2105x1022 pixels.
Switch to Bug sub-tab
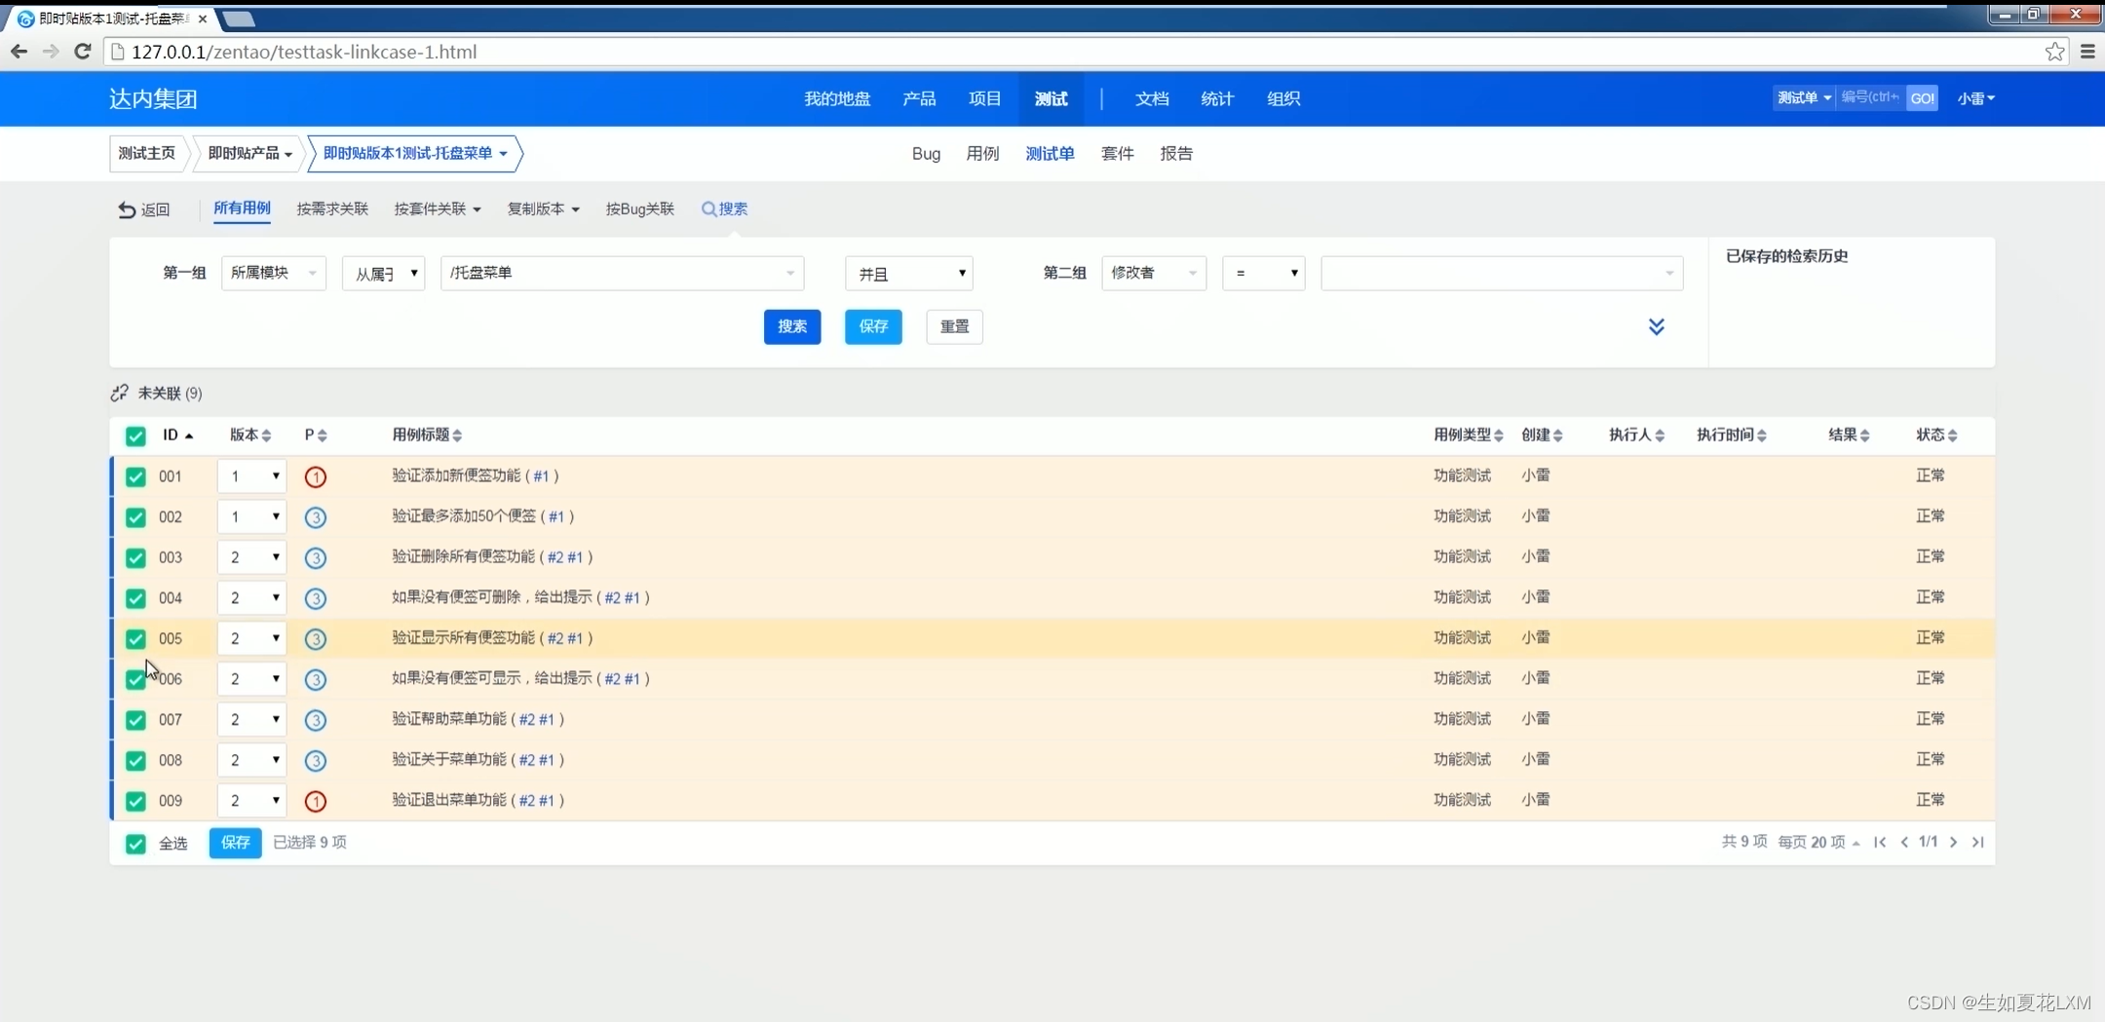926,154
